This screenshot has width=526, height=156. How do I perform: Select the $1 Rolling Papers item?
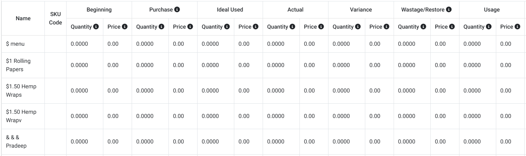pos(19,65)
